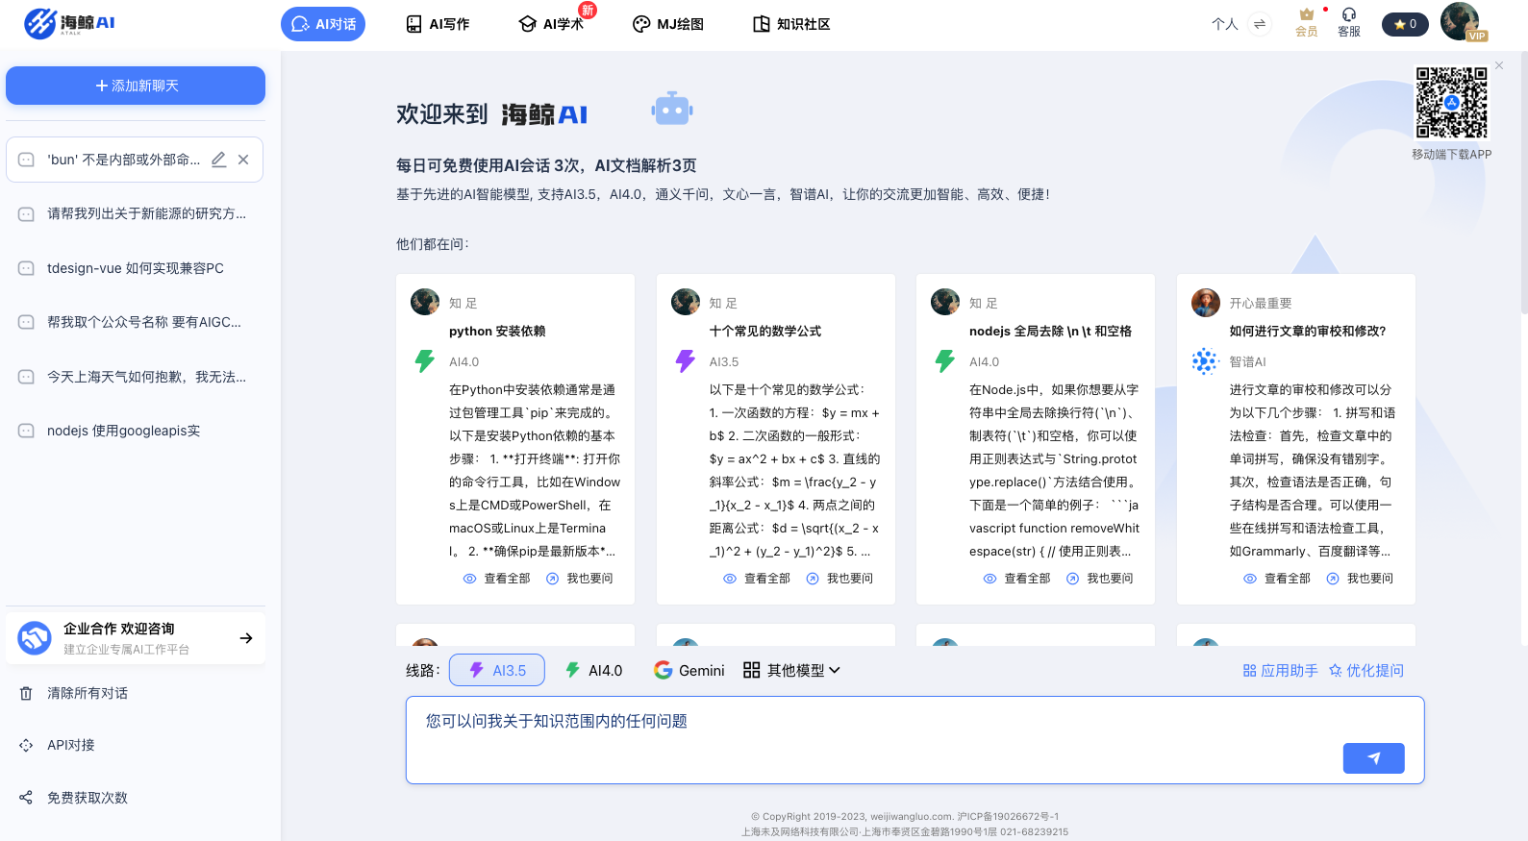Select the Gemini route
This screenshot has height=841, width=1528.
pos(689,670)
